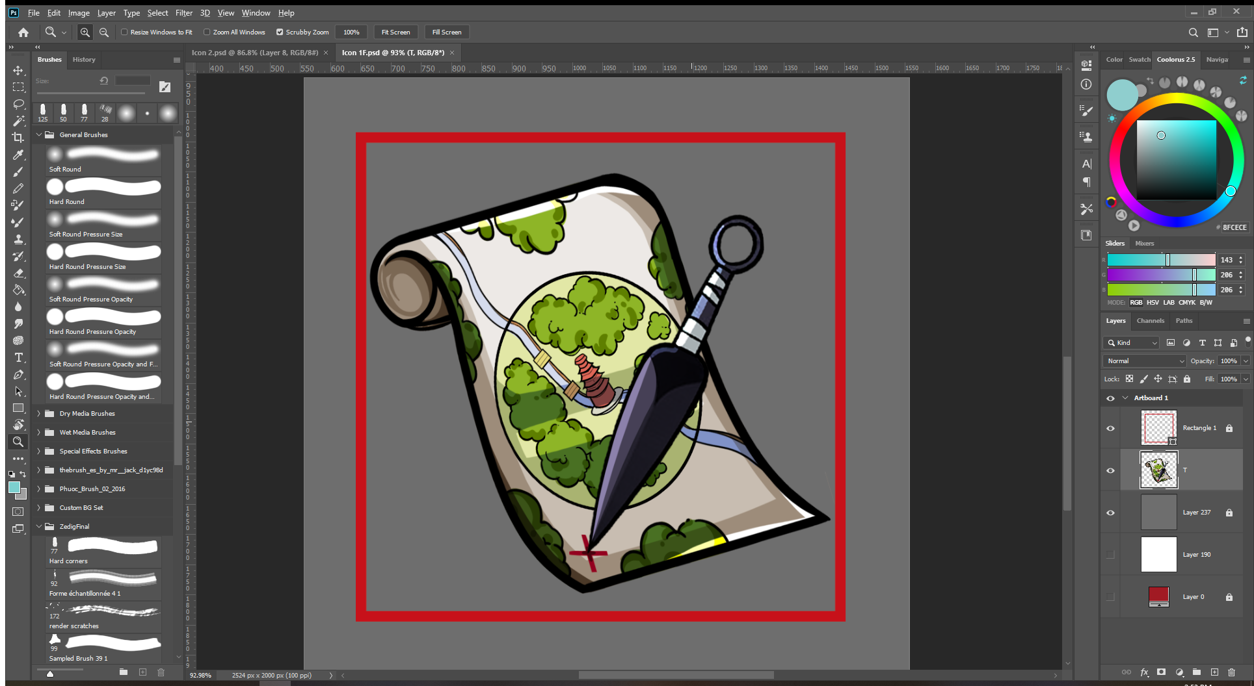Select the Pen tool
This screenshot has width=1254, height=686.
pyautogui.click(x=18, y=374)
